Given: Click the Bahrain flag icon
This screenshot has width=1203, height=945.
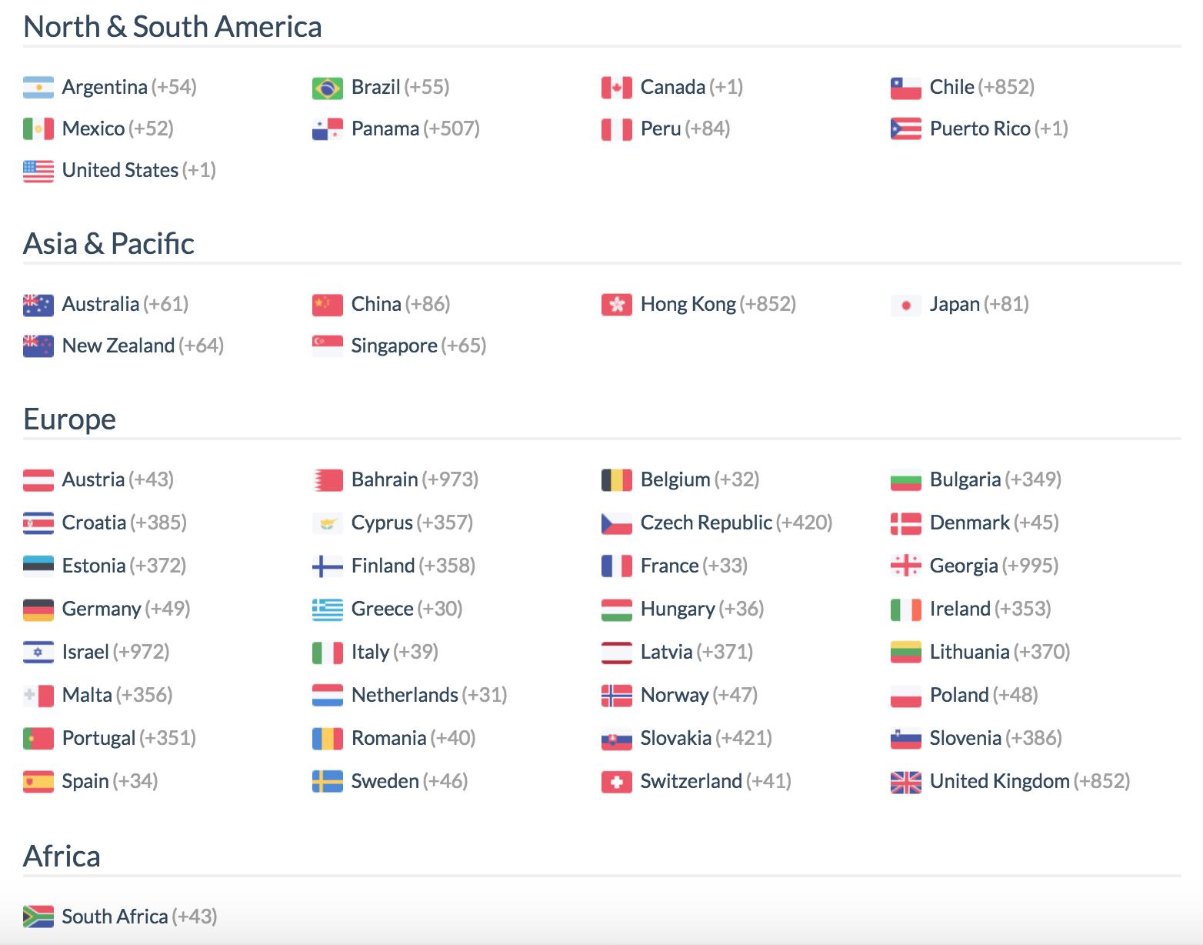Looking at the screenshot, I should coord(328,480).
